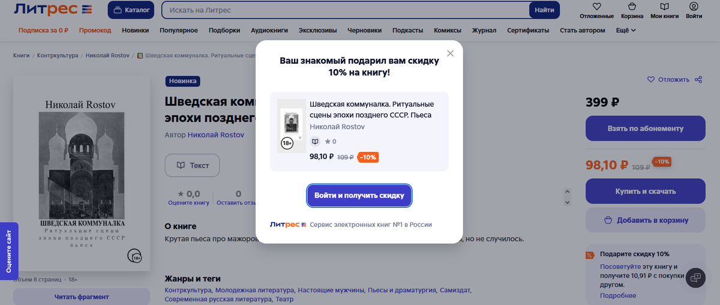Open the Театр genre tag
720x305 pixels.
click(x=284, y=299)
